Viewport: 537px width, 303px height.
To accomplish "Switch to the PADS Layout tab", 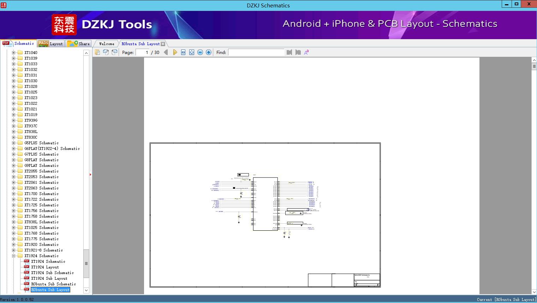I will 51,44.
